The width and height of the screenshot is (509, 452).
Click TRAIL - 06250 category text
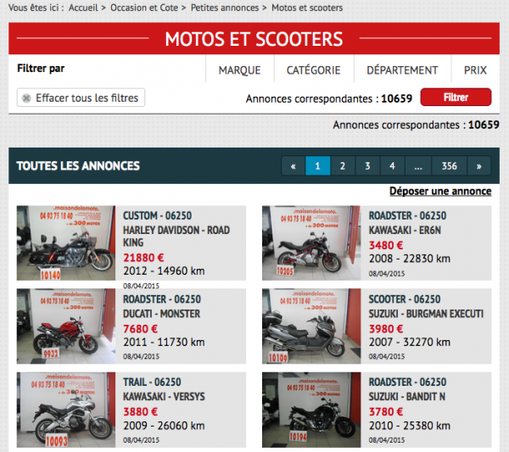[152, 382]
